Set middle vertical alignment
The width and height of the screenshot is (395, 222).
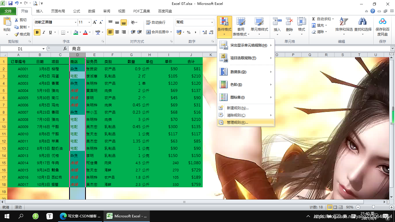[x=117, y=22]
